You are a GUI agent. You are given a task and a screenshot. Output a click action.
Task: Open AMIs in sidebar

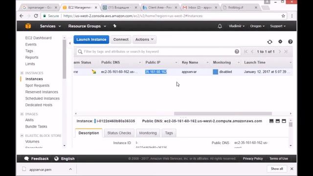[29, 120]
